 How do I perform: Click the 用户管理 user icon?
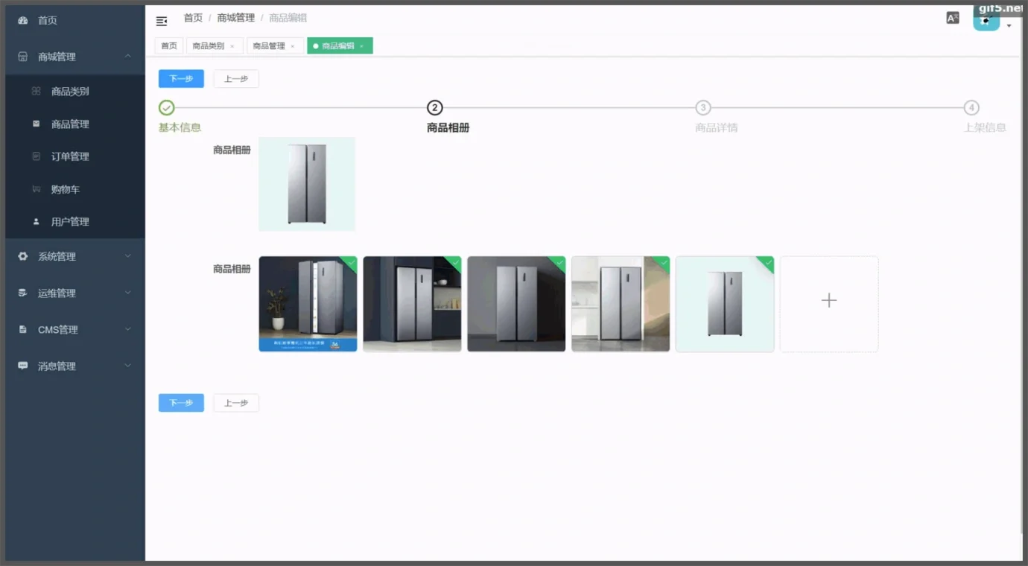point(36,222)
